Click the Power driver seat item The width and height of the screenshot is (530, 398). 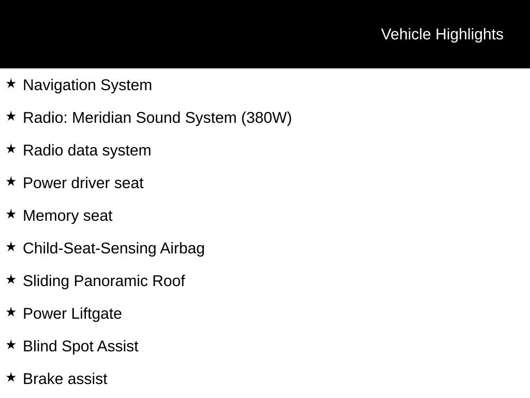coord(83,183)
